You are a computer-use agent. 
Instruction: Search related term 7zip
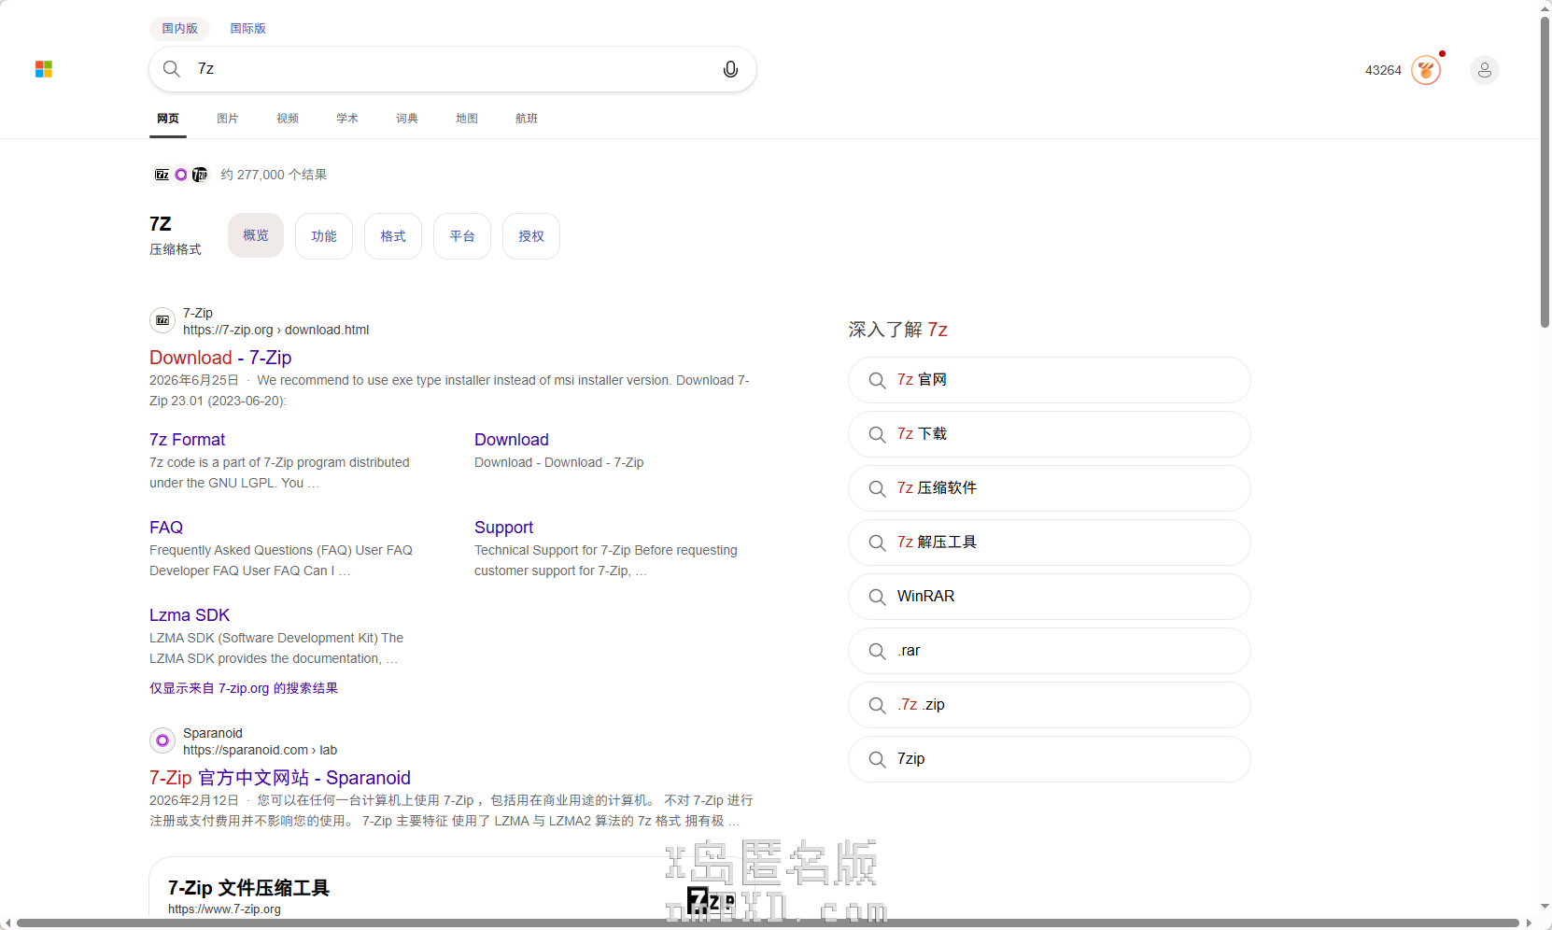pos(1050,759)
